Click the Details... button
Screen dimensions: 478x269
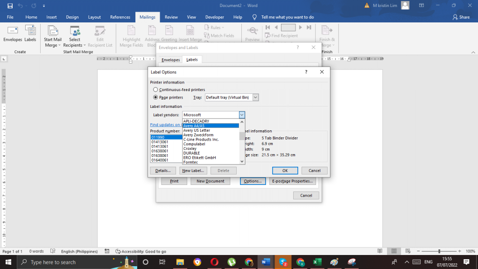pyautogui.click(x=163, y=170)
